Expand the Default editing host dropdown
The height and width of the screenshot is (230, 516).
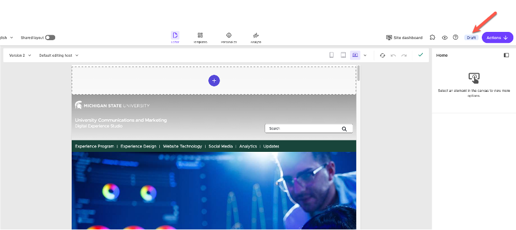click(59, 55)
